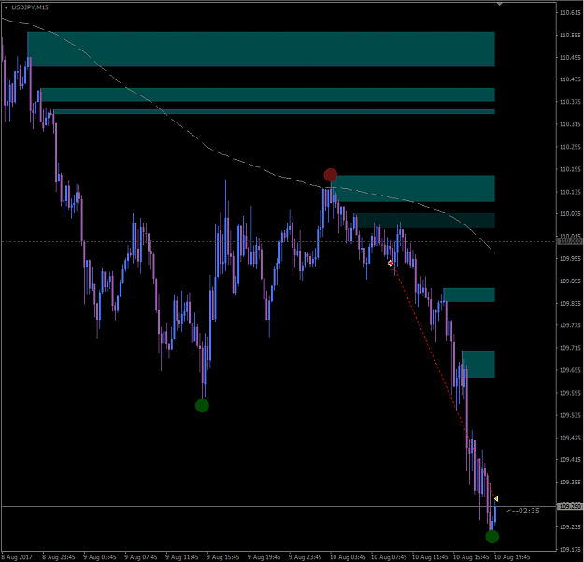
Task: Select the thin teal zone above 110.315
Action: point(274,112)
